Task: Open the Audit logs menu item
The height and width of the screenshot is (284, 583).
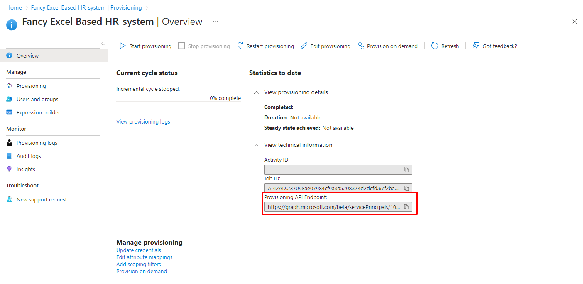Action: (29, 156)
